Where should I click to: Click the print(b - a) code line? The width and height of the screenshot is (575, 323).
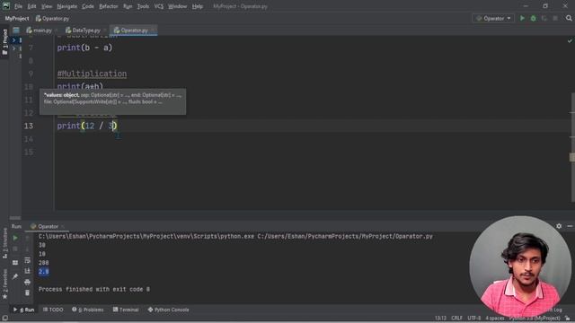(x=84, y=48)
